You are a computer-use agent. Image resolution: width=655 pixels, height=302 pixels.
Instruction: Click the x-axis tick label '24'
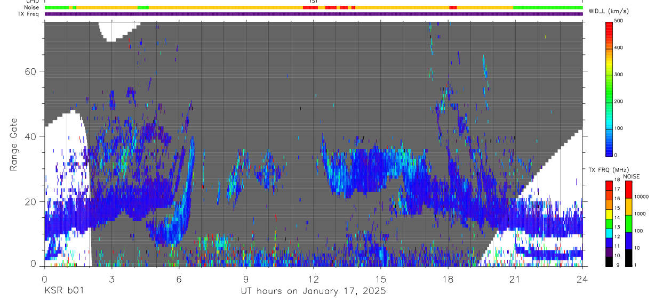coord(582,280)
